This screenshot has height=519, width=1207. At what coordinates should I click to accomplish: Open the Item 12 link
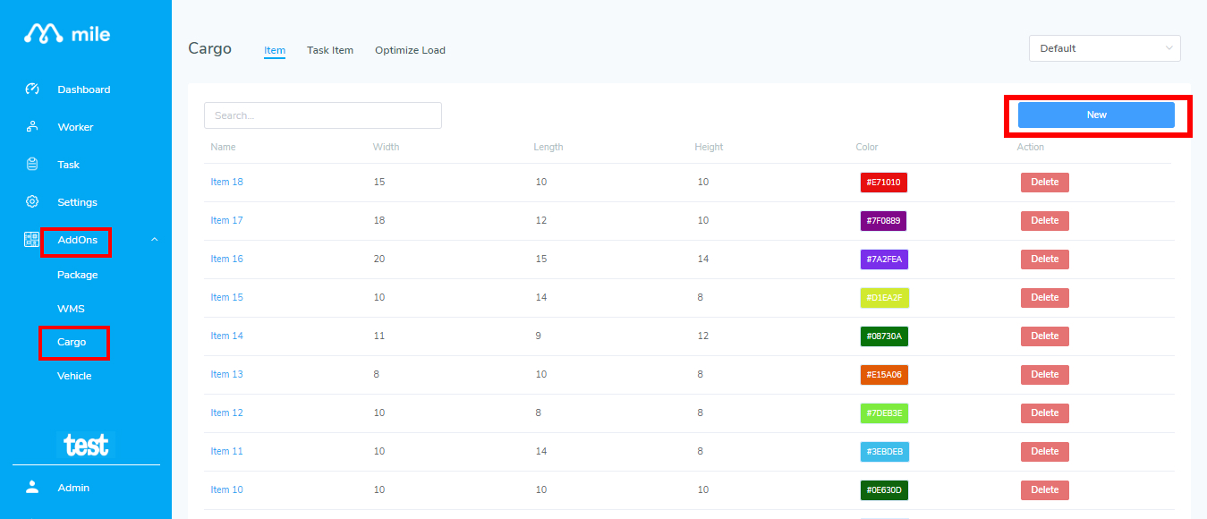pos(226,413)
